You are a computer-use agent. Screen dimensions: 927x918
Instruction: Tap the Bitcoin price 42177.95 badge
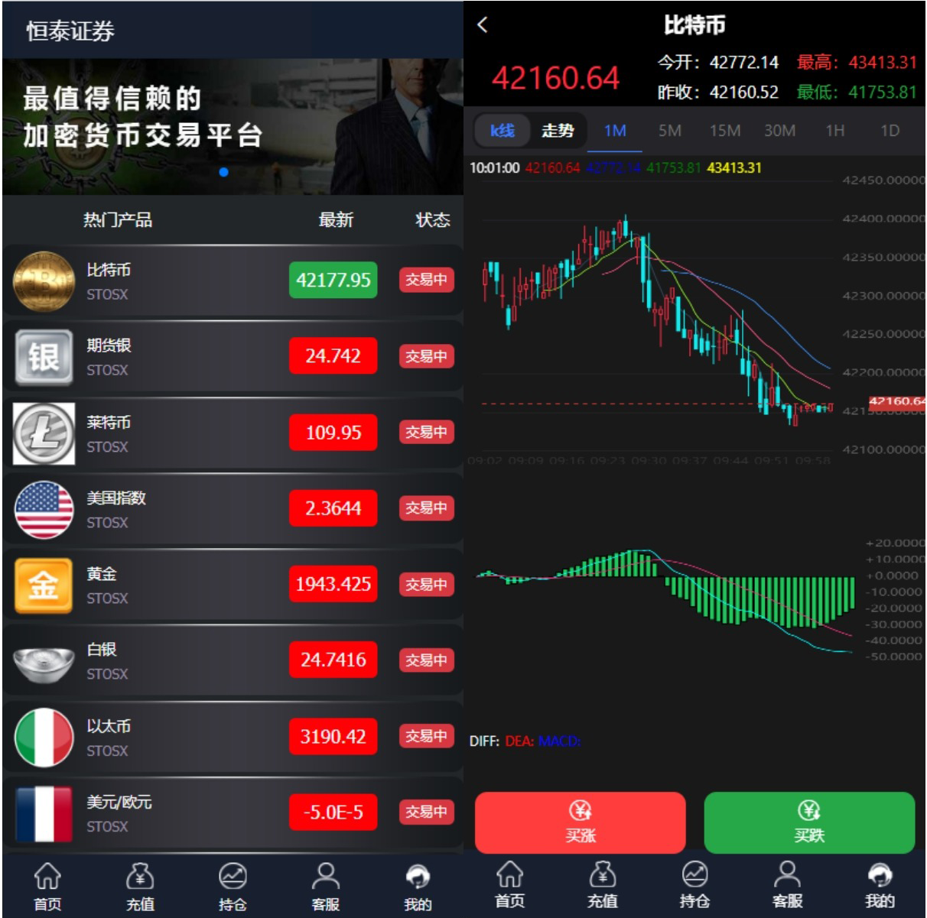tap(333, 280)
